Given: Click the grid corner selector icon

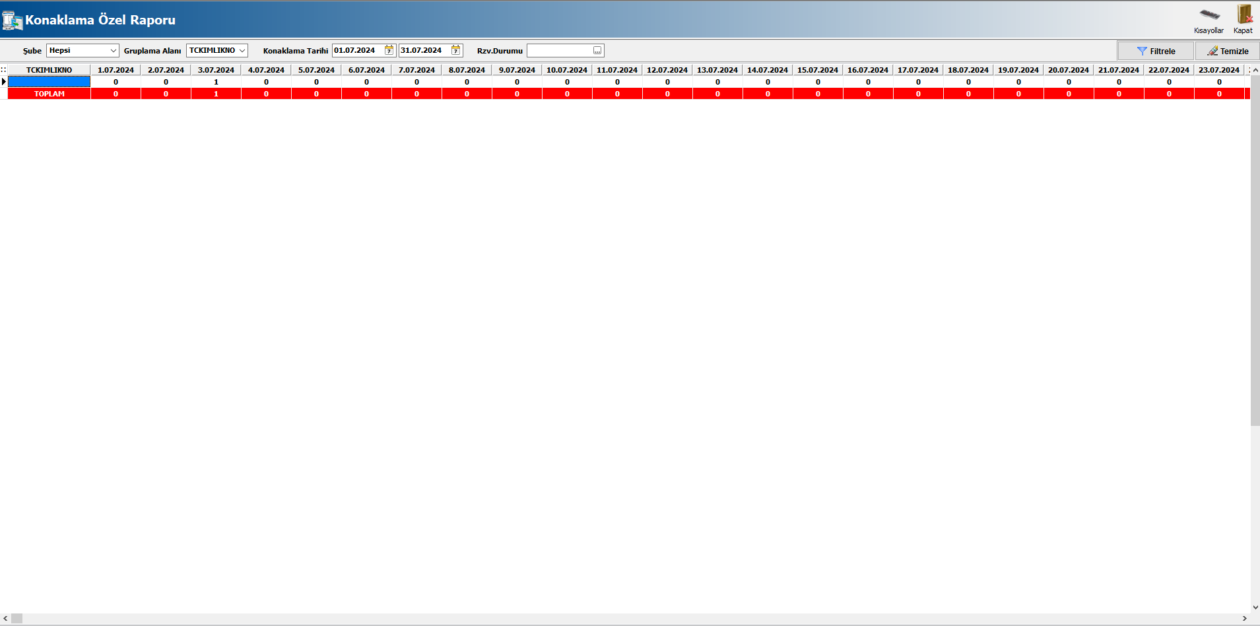Looking at the screenshot, I should 3,69.
